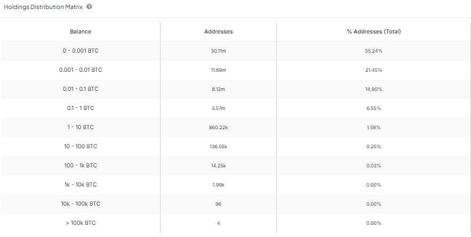
Task: Click the 11.69m addresses value
Action: [218, 70]
